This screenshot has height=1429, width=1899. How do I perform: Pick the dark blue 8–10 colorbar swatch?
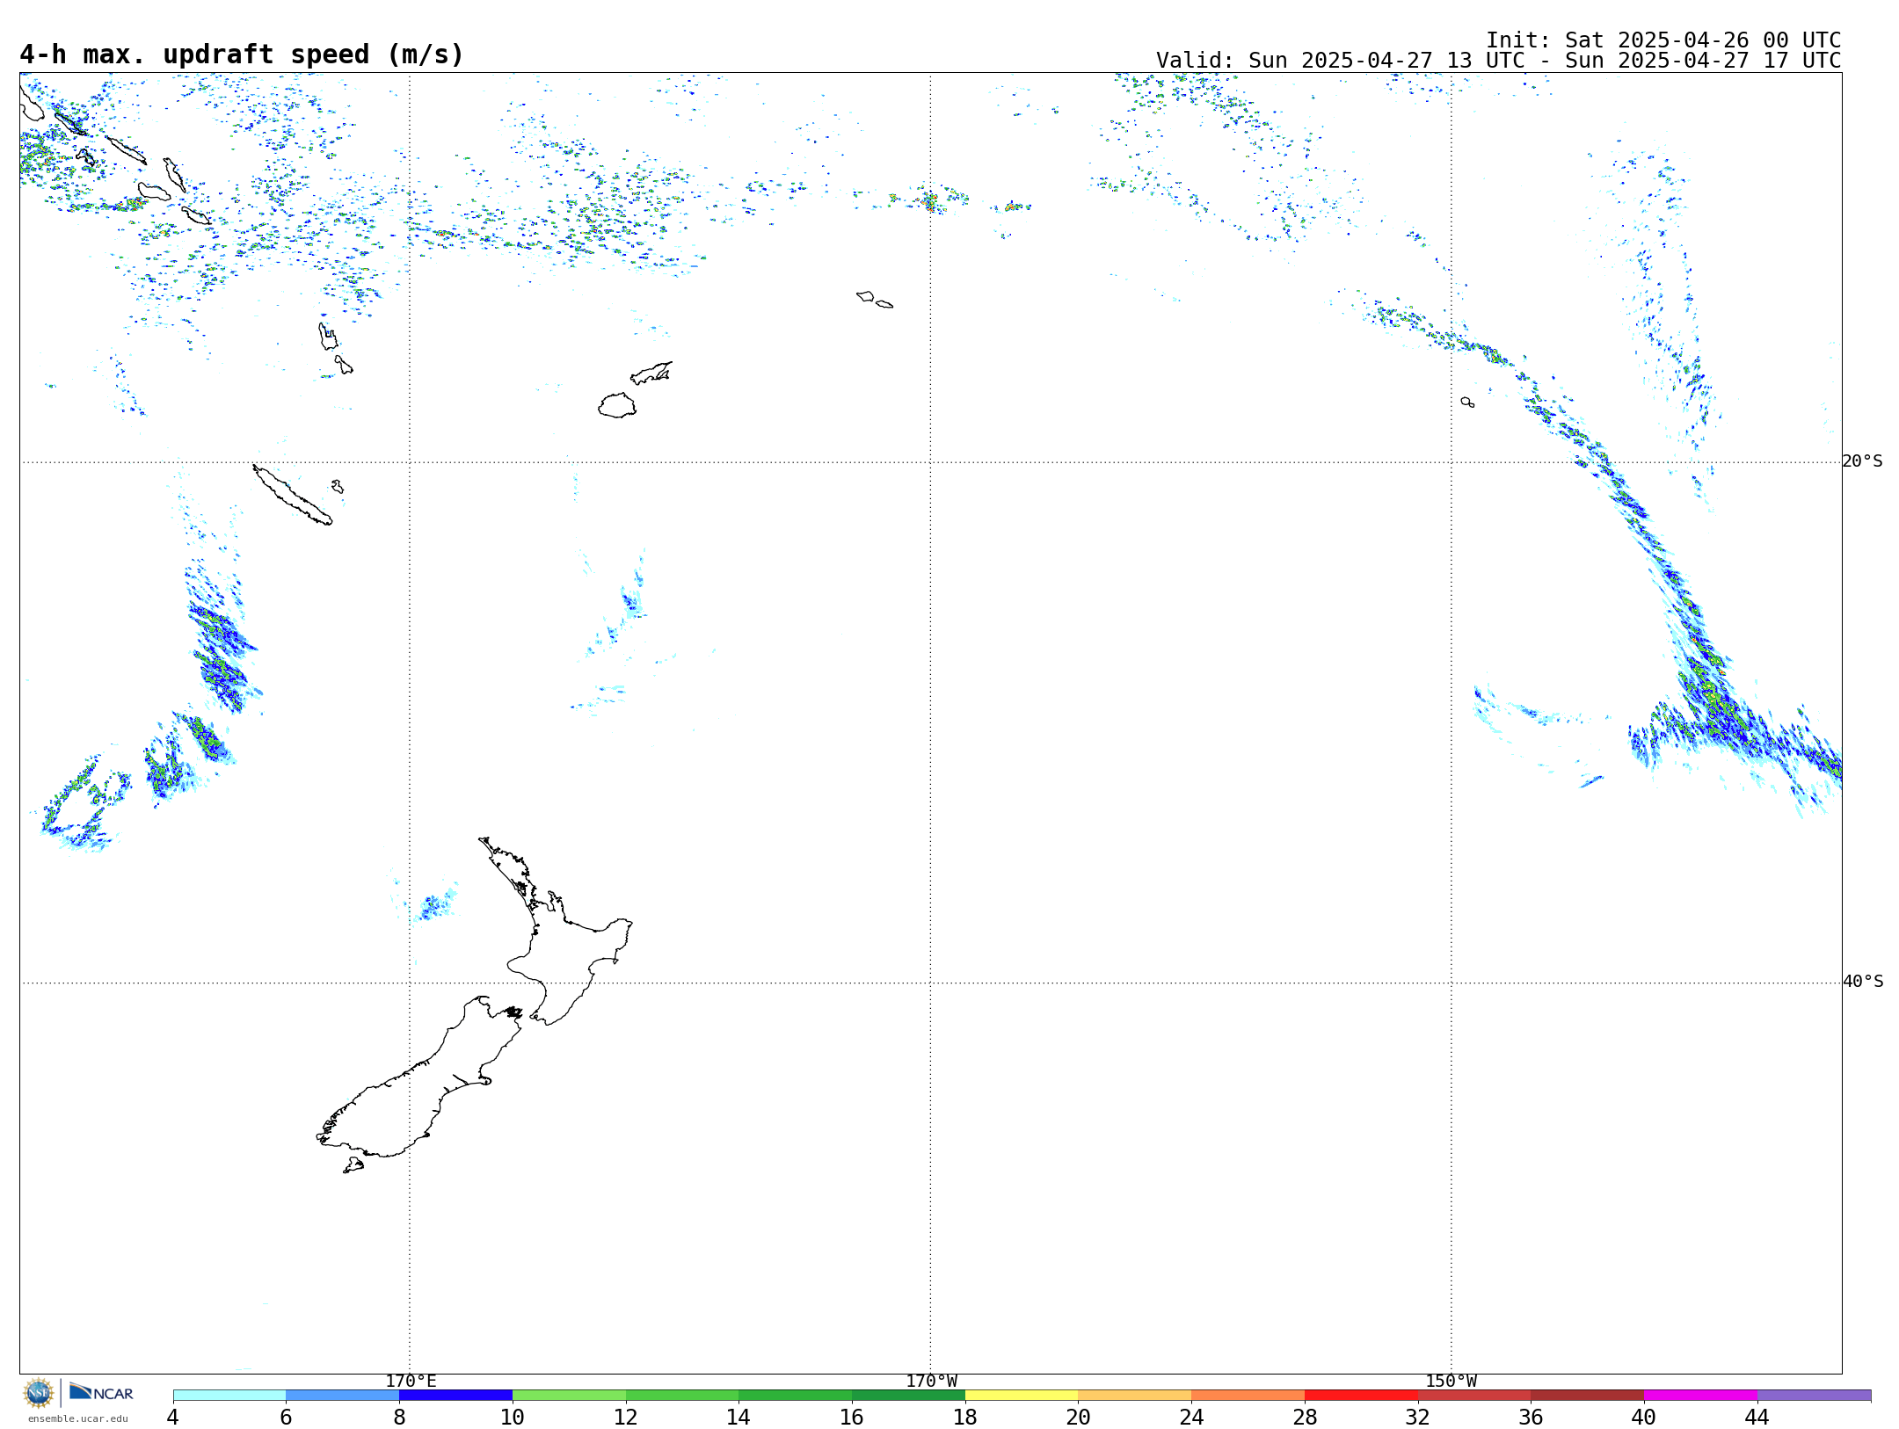click(x=456, y=1396)
